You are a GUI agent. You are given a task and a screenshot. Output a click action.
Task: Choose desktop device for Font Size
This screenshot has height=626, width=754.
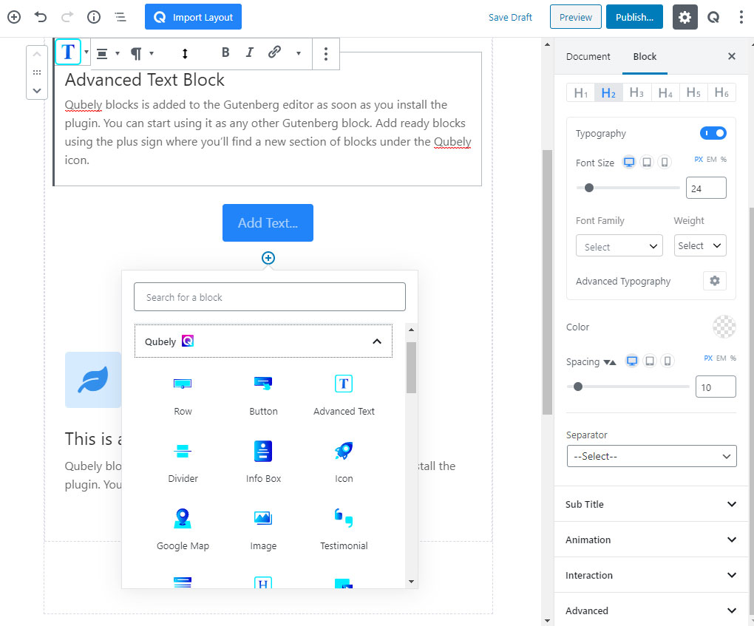[x=628, y=162]
